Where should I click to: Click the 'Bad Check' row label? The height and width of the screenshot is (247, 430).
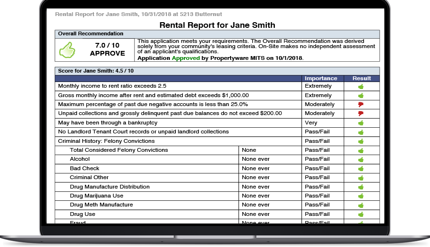click(x=84, y=168)
